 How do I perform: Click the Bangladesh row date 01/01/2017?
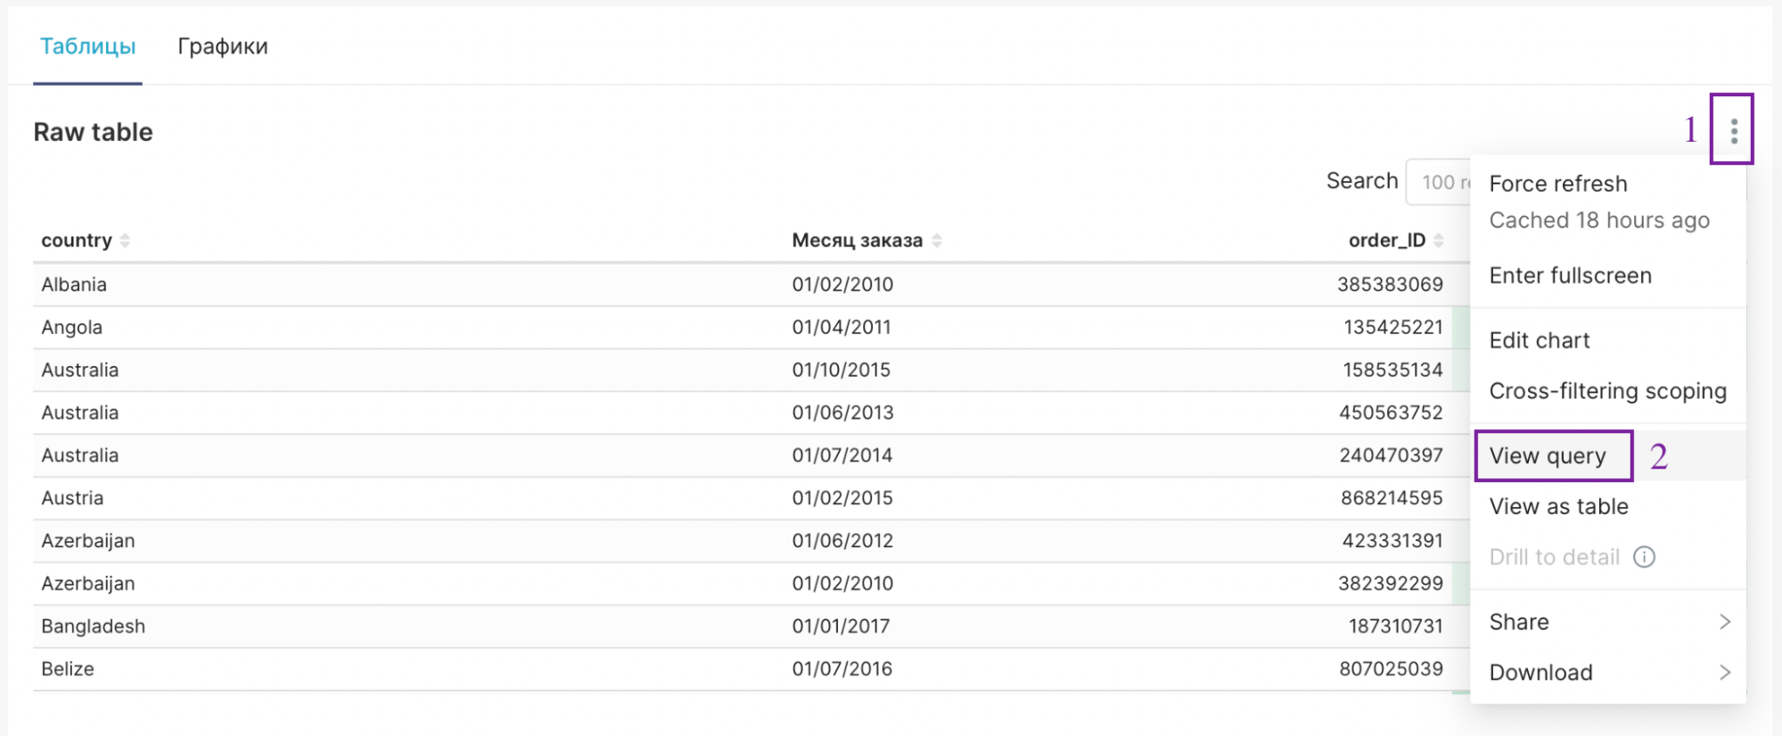(x=841, y=626)
